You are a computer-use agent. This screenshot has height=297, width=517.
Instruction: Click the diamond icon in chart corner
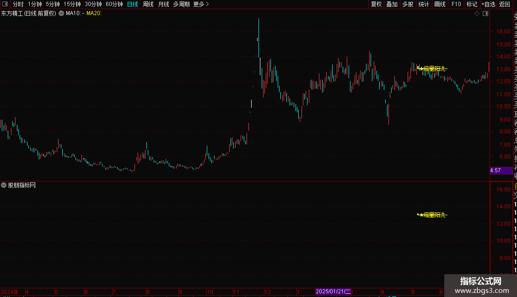[477, 14]
